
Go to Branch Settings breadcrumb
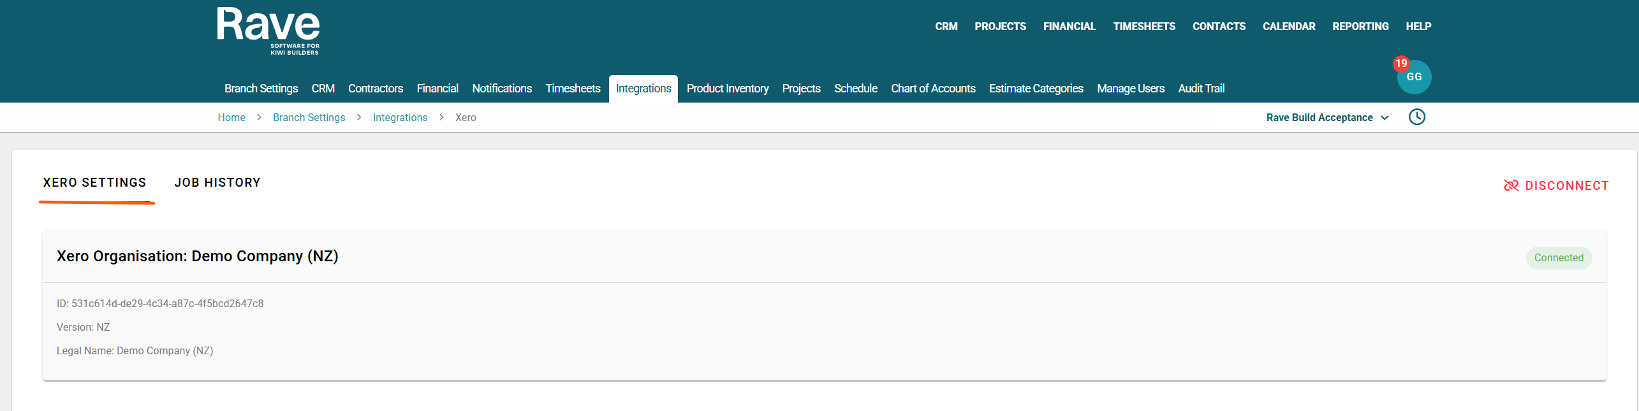[x=309, y=118]
